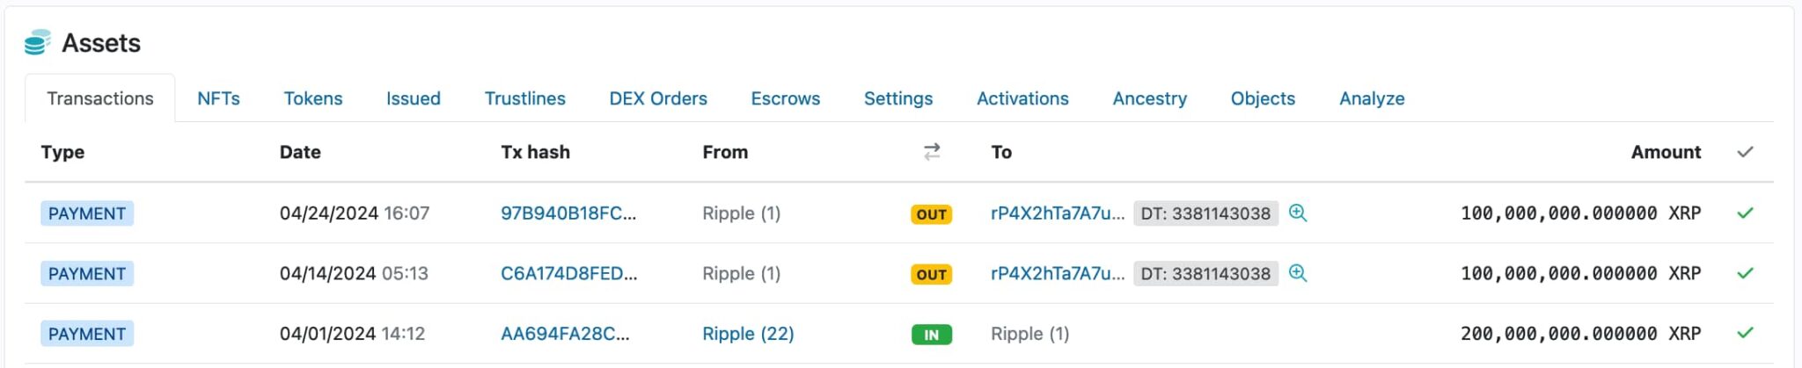Click the Amount column header checkmark
Viewport: 1802px width, 368px height.
(x=1745, y=152)
